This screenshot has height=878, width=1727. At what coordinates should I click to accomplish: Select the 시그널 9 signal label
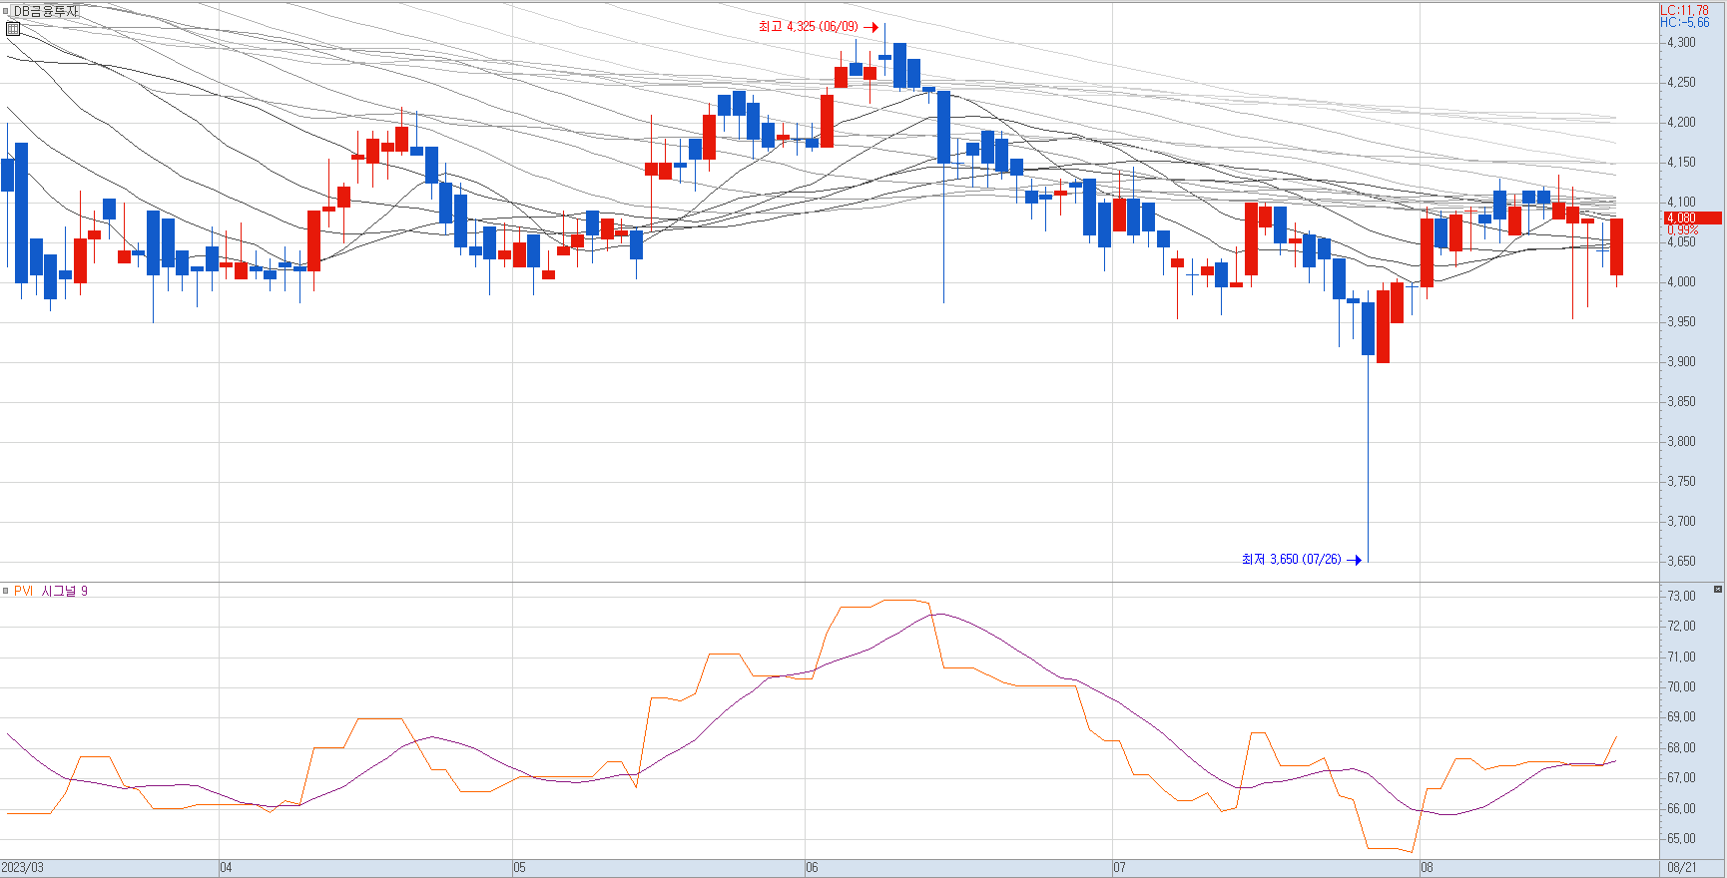pos(64,591)
